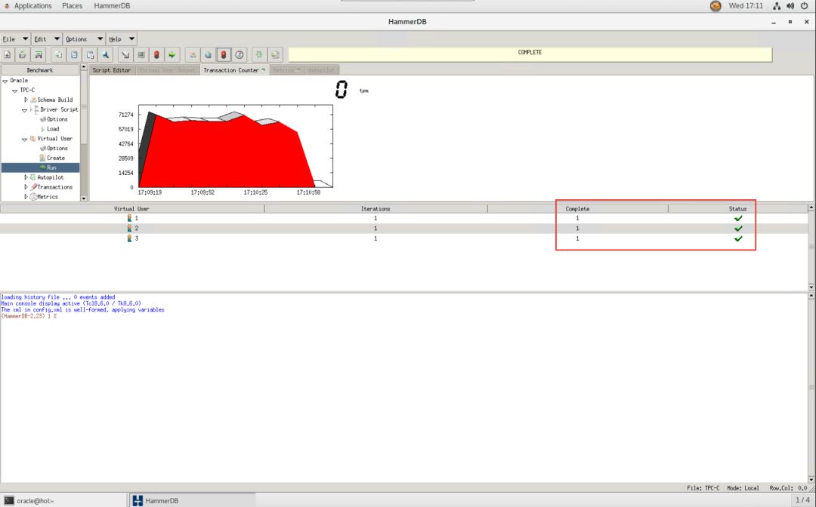The height and width of the screenshot is (507, 816).
Task: Switch to the Script Editor tab
Action: point(112,70)
